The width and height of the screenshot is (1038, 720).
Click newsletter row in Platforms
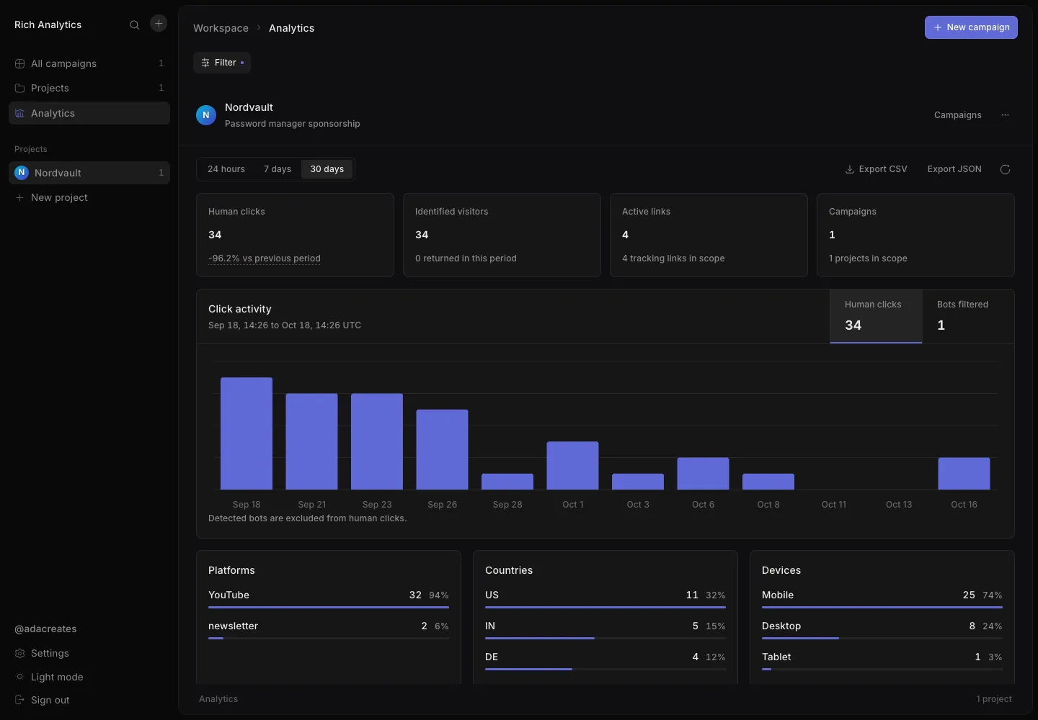329,629
